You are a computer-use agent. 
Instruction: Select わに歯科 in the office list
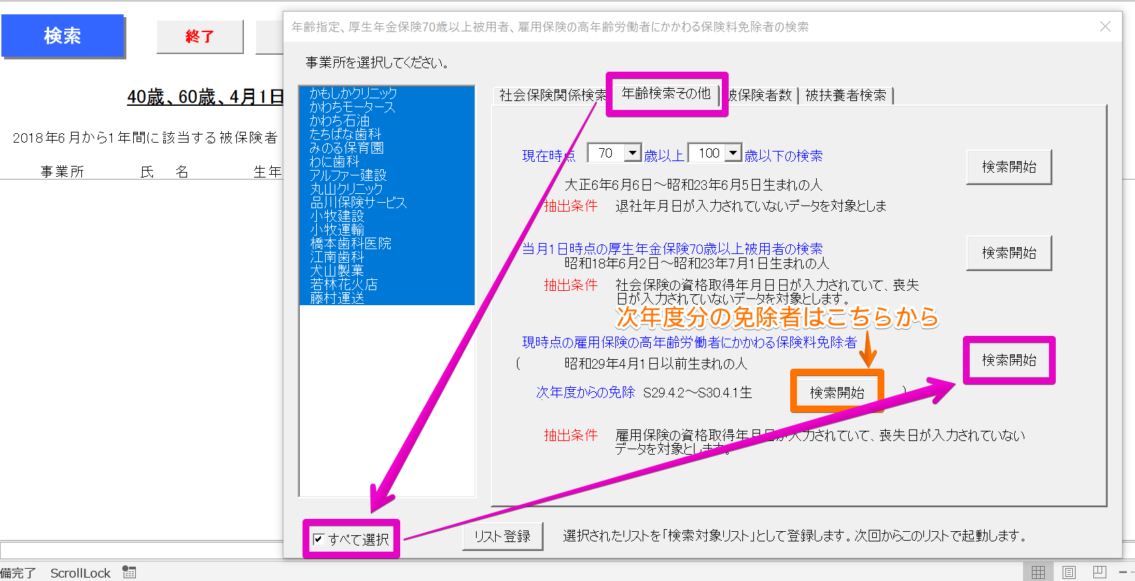pyautogui.click(x=387, y=162)
